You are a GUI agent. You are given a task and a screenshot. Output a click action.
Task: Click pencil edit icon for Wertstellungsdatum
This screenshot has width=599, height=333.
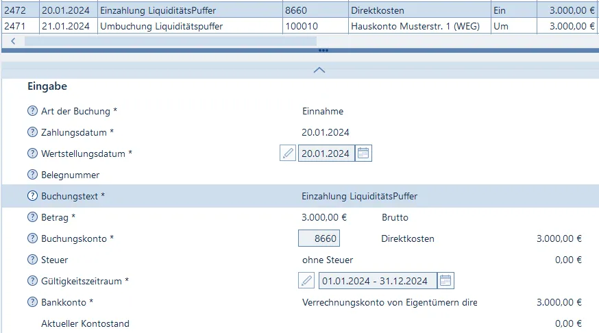pyautogui.click(x=288, y=153)
